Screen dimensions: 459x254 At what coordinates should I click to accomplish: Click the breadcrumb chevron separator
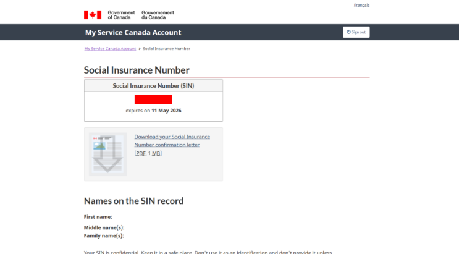pyautogui.click(x=140, y=49)
